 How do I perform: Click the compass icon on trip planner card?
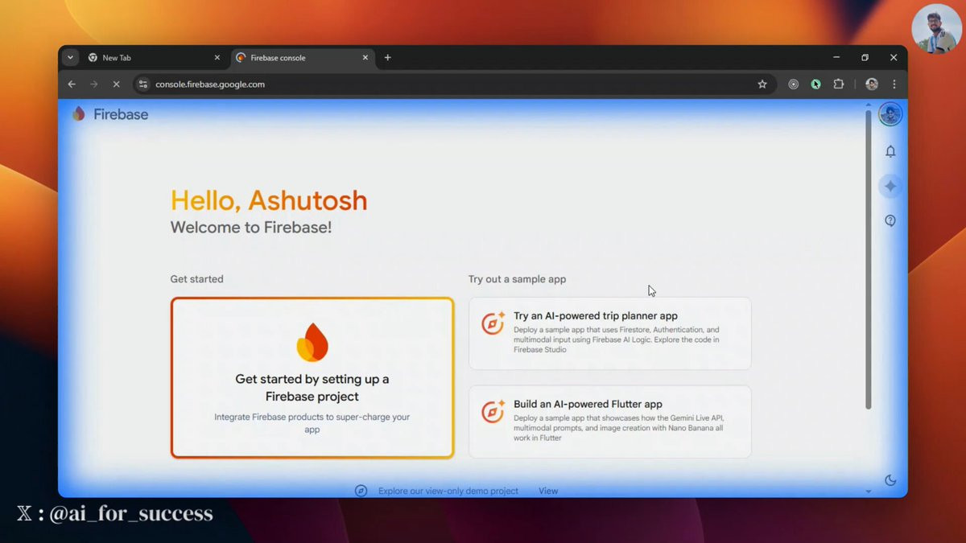click(x=493, y=323)
